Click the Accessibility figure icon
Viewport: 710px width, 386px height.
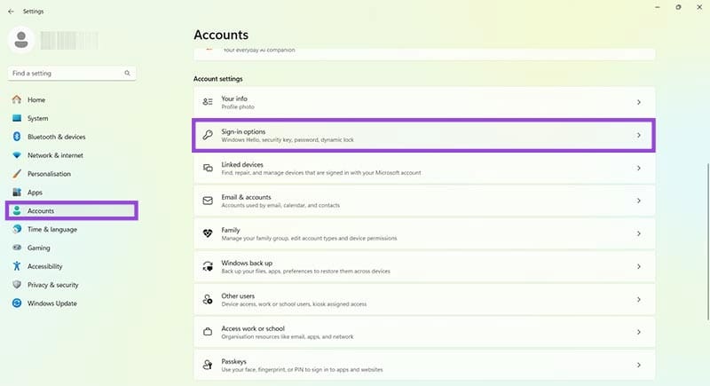[17, 266]
